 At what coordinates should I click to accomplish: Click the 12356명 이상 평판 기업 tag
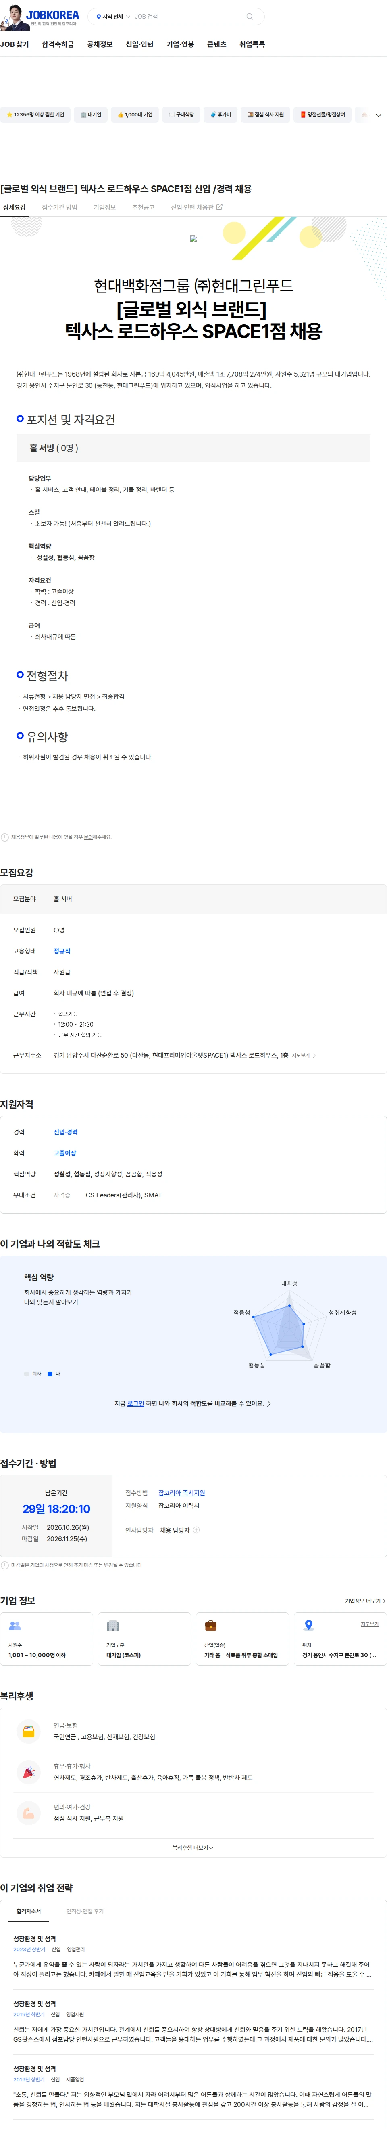tap(35, 115)
